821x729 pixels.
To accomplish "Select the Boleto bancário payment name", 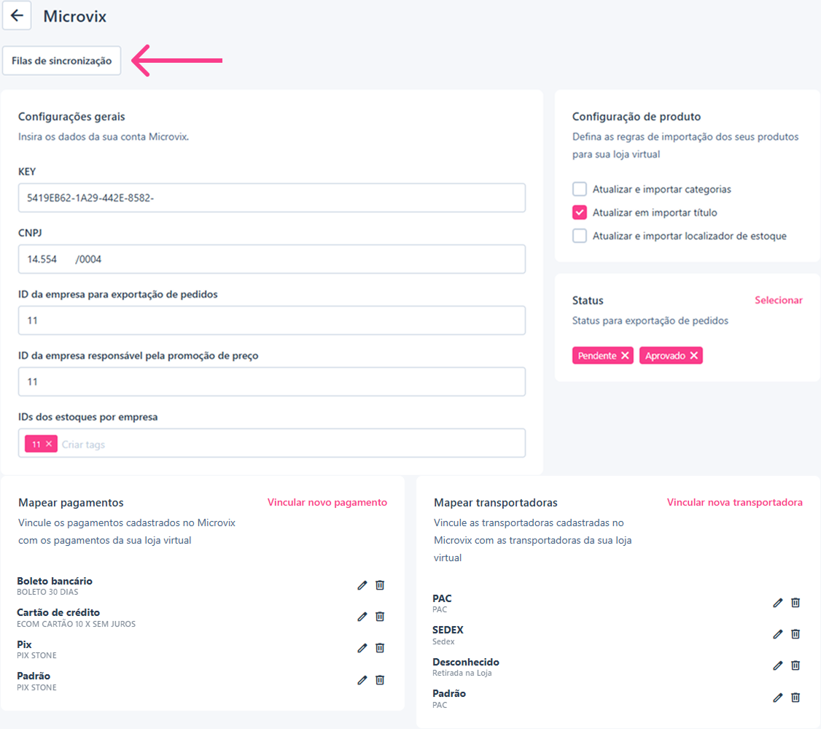I will click(55, 581).
